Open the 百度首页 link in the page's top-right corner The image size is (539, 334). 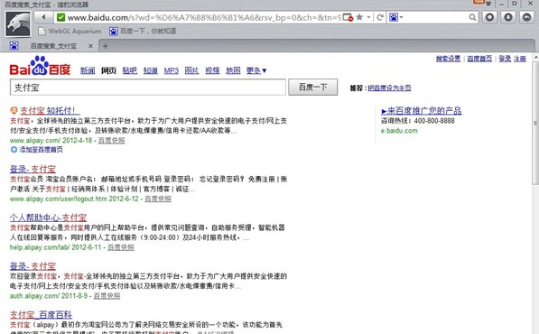pos(479,59)
